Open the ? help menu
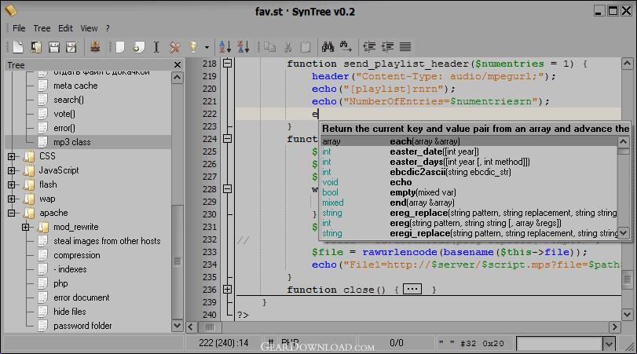The image size is (637, 354). tap(108, 28)
